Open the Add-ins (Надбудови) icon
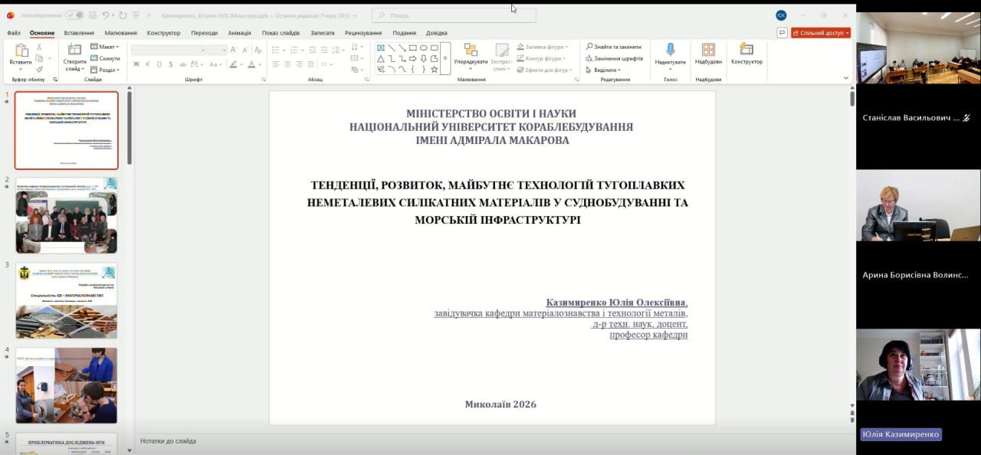This screenshot has width=981, height=455. 708,50
